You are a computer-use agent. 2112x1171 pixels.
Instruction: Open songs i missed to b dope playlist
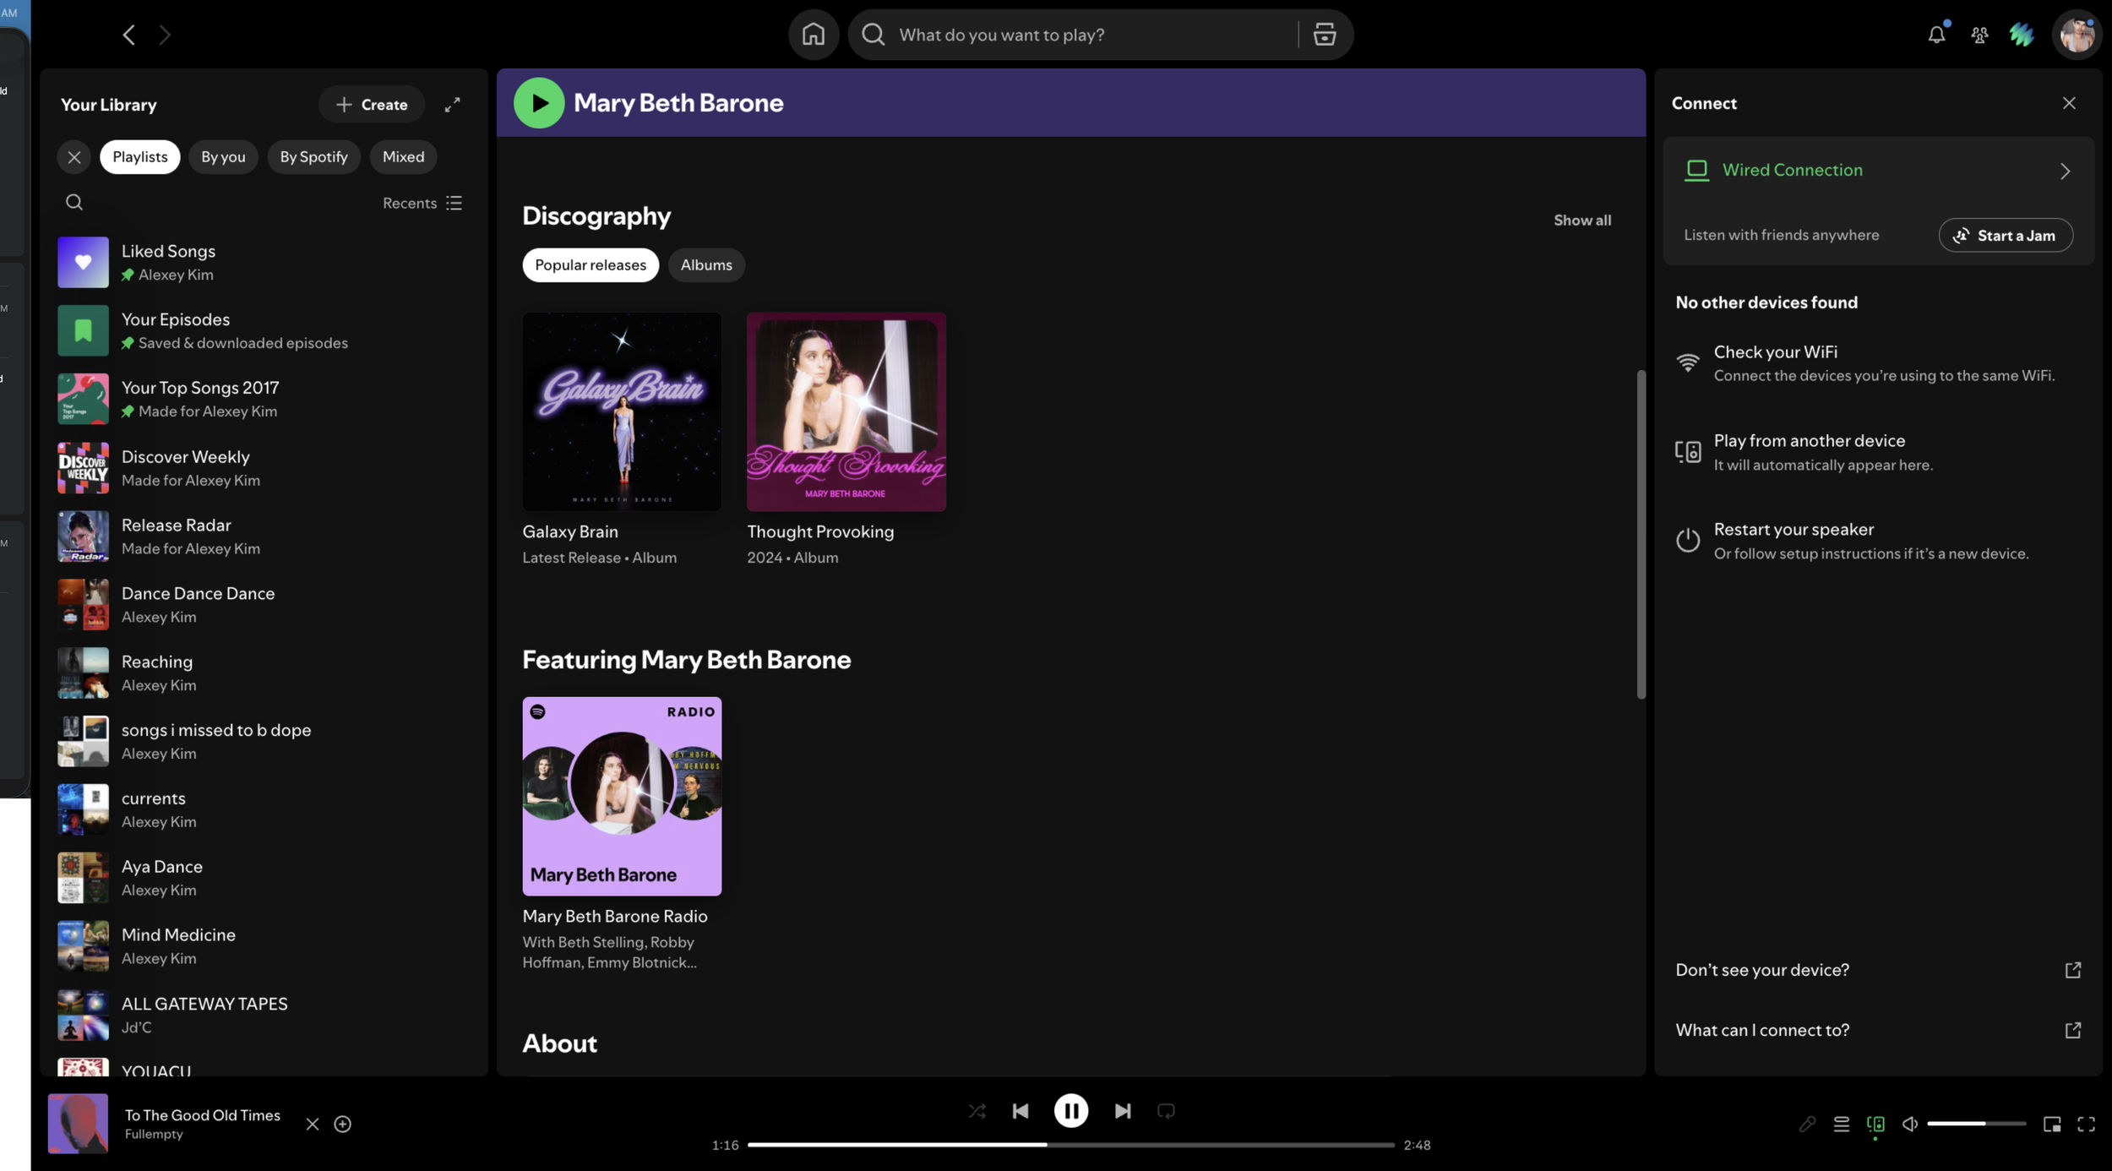[264, 741]
